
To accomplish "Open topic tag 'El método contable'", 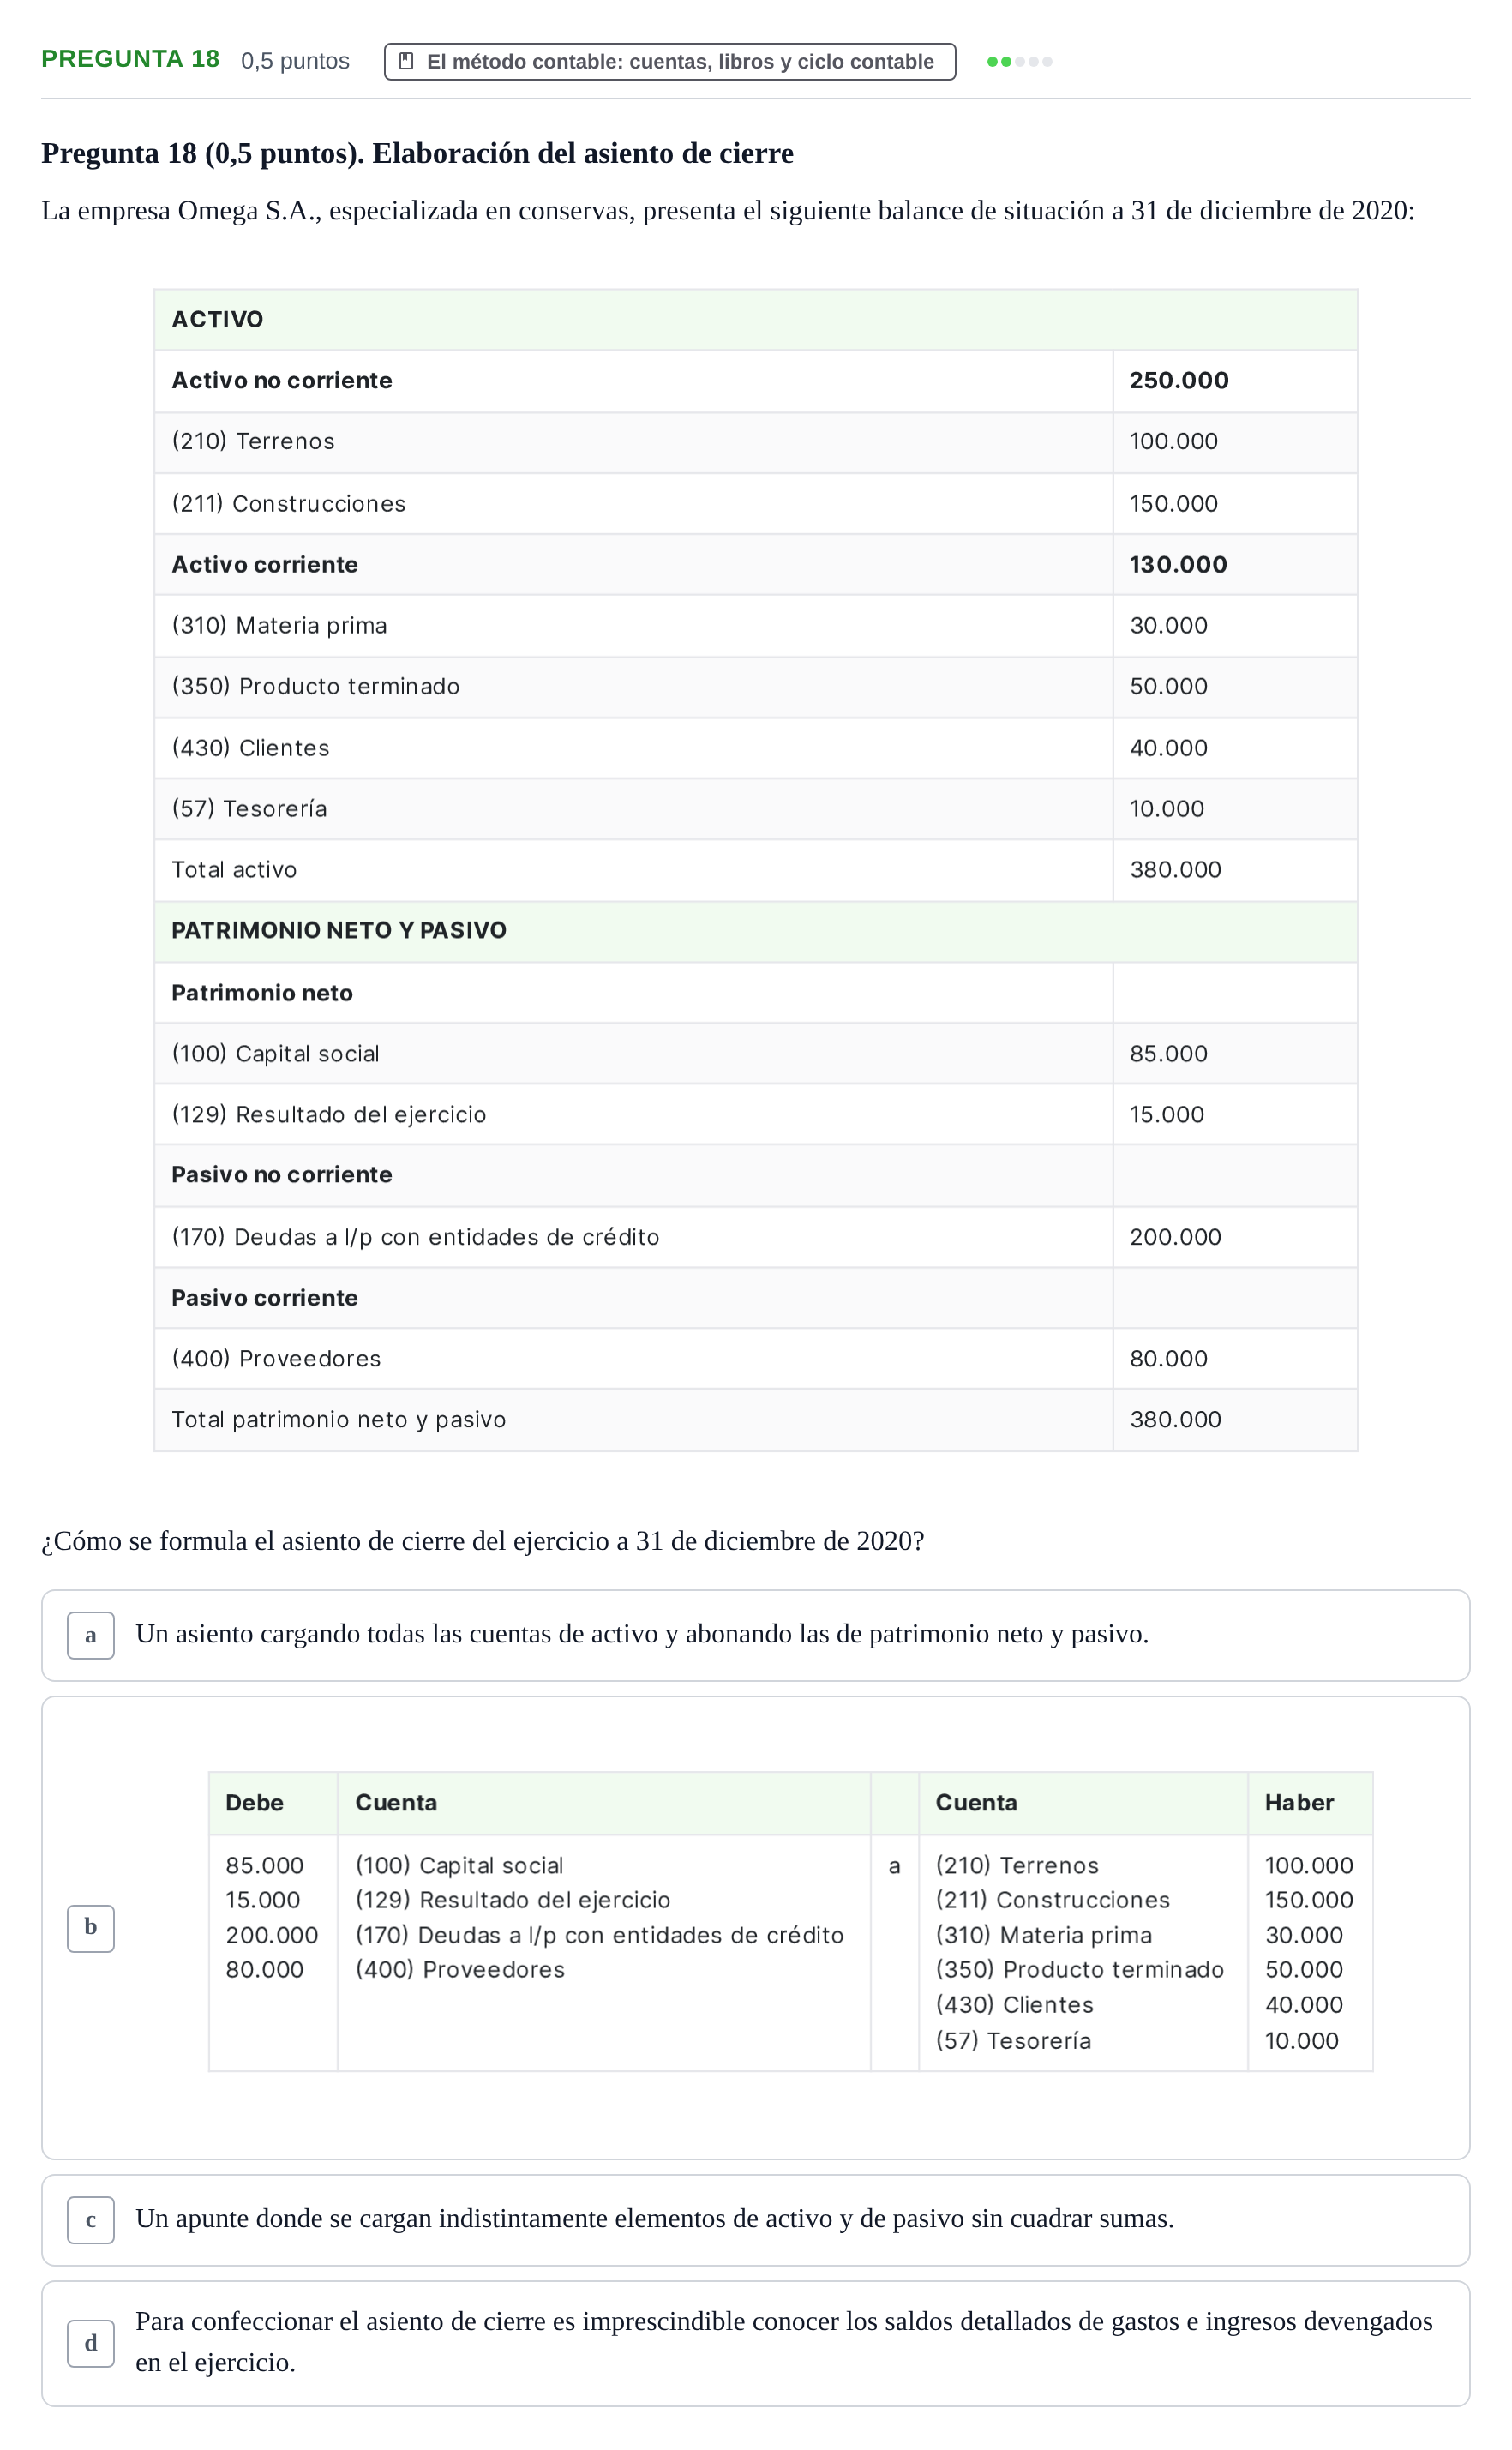I will coord(669,61).
